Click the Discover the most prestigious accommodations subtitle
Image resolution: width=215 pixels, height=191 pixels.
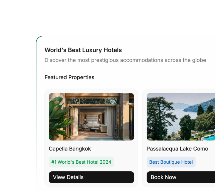coord(125,60)
